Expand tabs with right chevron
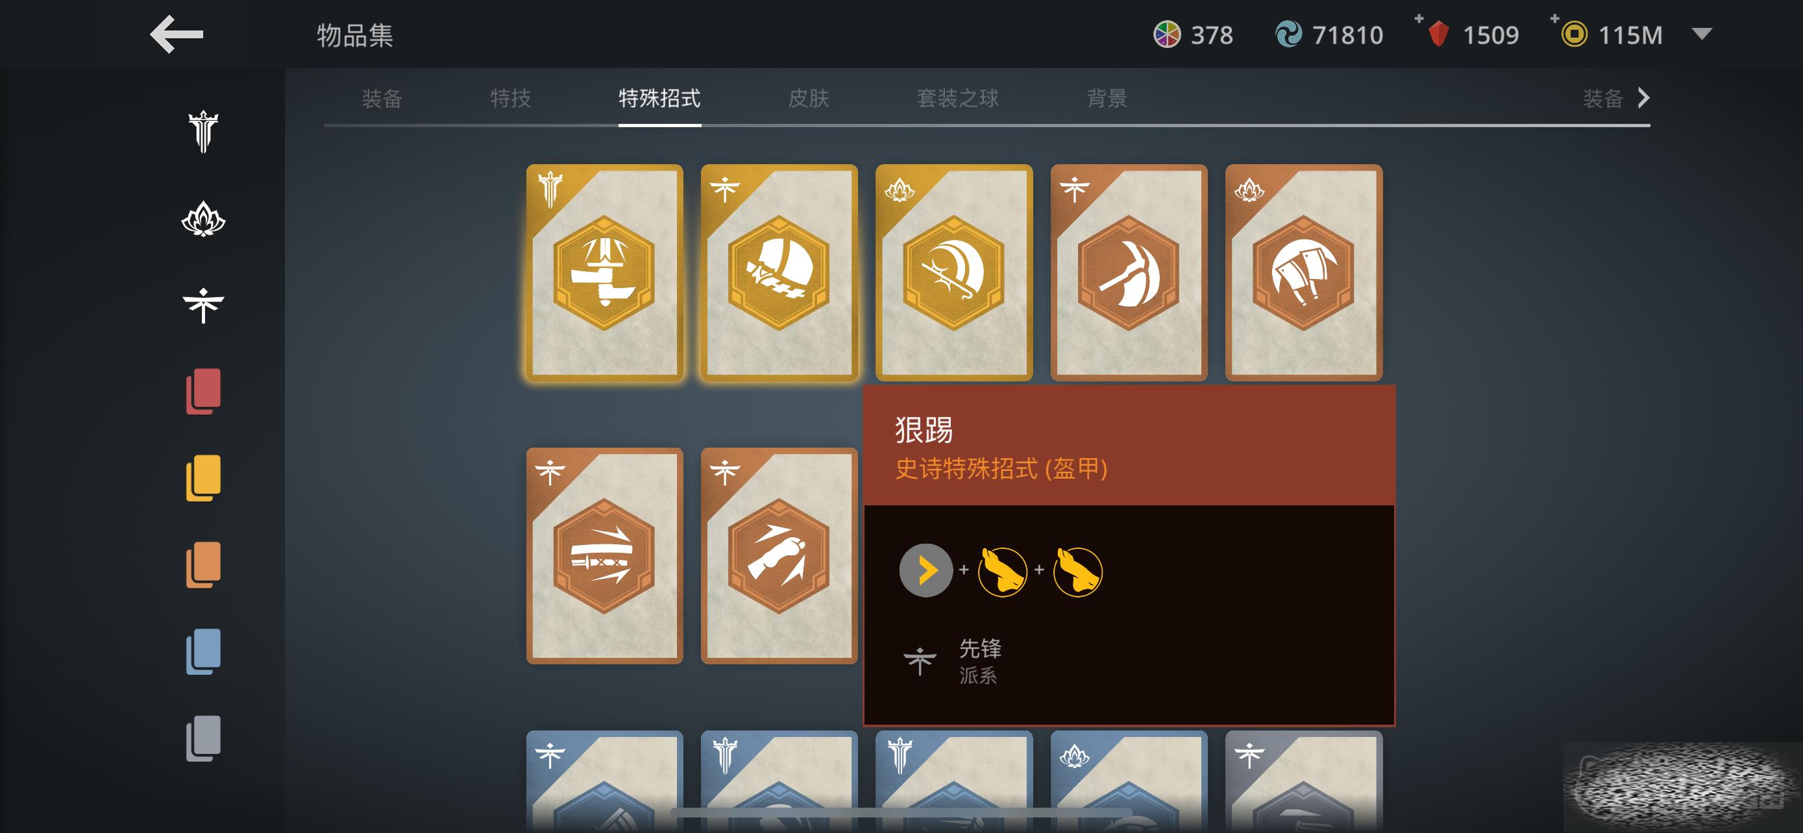This screenshot has height=833, width=1803. [x=1643, y=98]
